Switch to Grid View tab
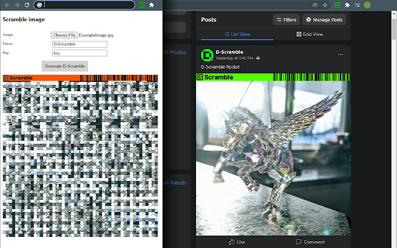 pyautogui.click(x=310, y=34)
